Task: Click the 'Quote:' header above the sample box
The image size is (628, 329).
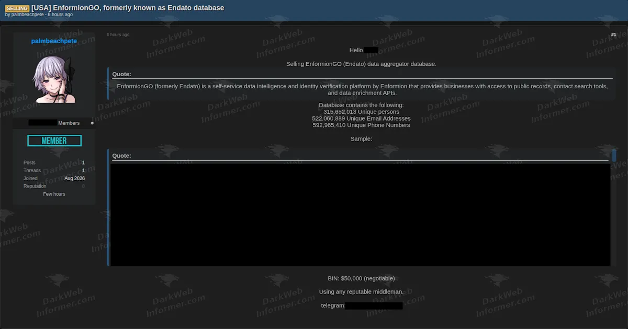Action: coord(121,156)
